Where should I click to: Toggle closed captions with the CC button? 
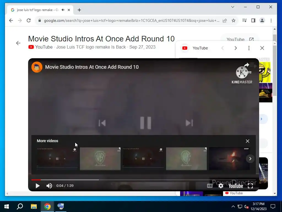point(210,186)
